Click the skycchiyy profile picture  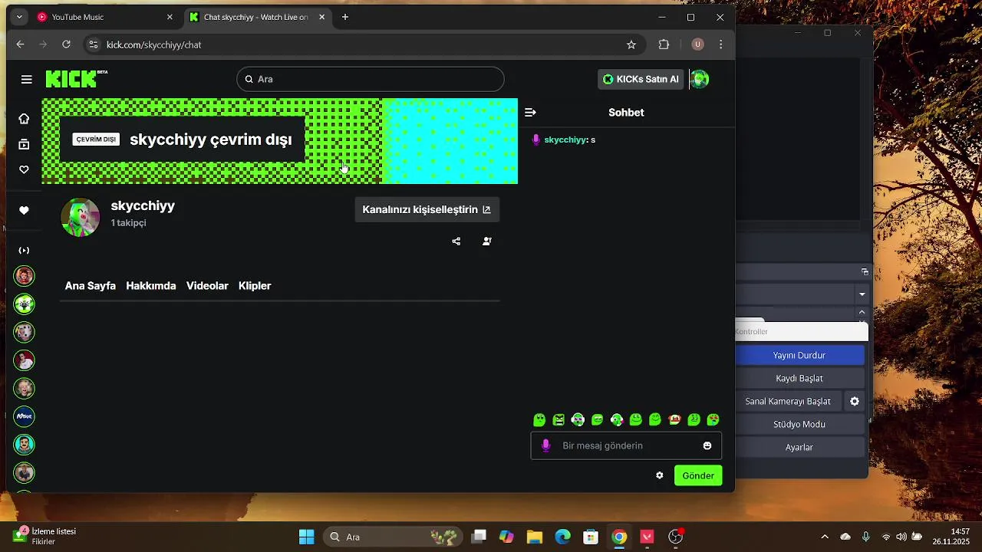click(80, 217)
